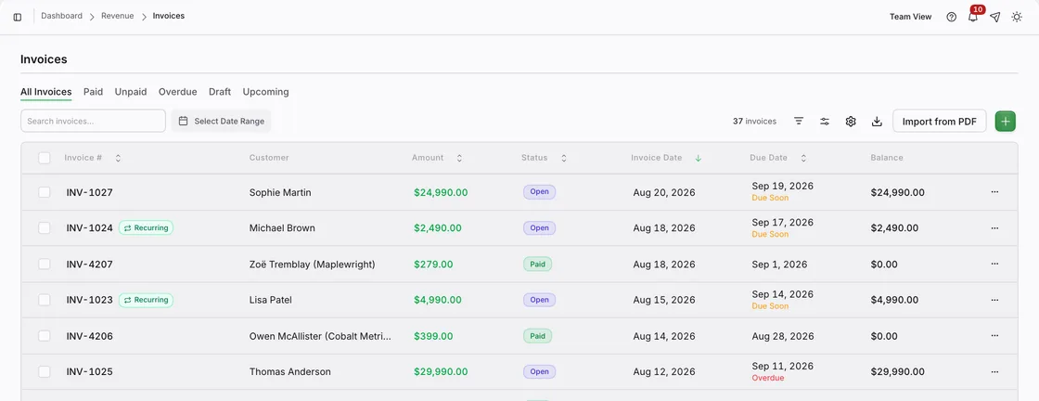Click the green plus add invoice button

1006,121
